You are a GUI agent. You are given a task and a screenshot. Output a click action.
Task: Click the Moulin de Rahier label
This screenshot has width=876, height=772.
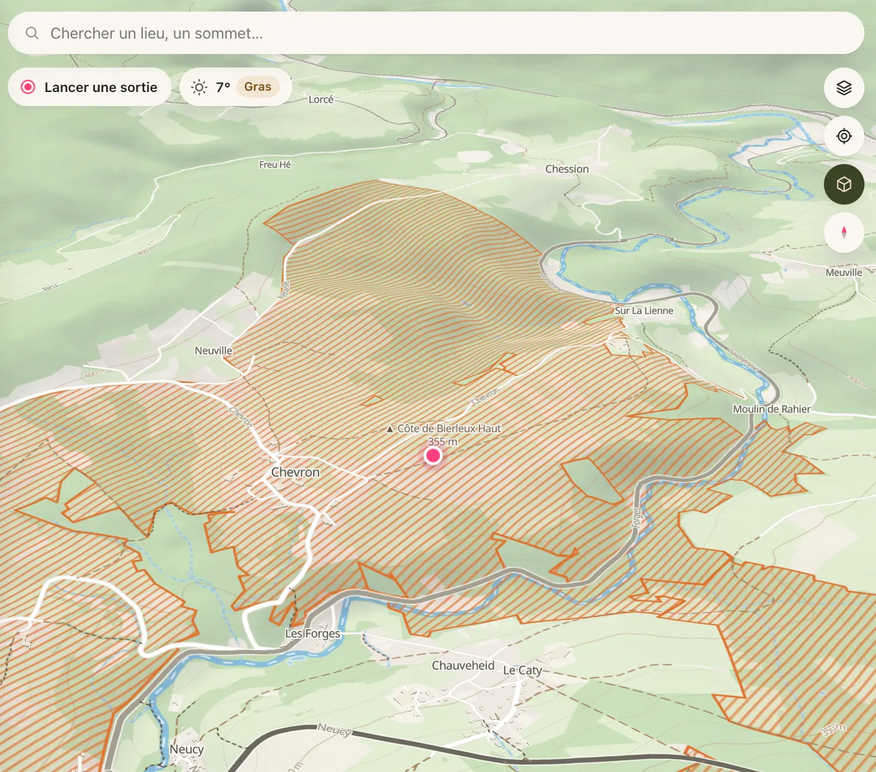pyautogui.click(x=772, y=409)
